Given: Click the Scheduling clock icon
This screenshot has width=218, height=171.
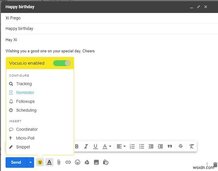Looking at the screenshot, I should pos(11,110).
